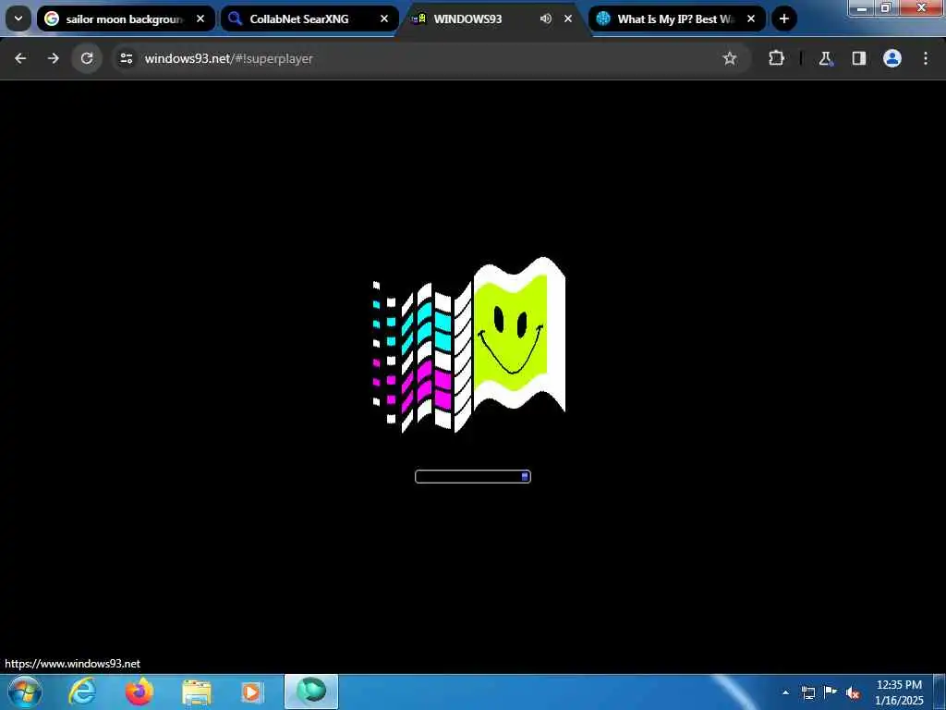The height and width of the screenshot is (710, 946).
Task: Expand the tab search dropdown
Action: coord(18,18)
